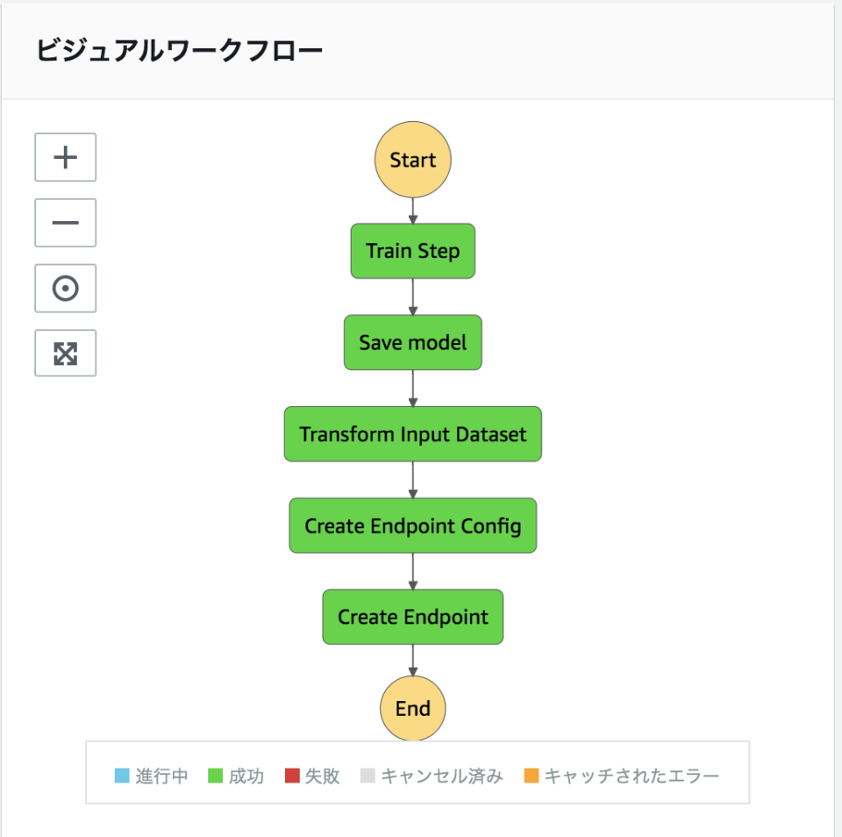Select the End node in the workflow
The width and height of the screenshot is (842, 837).
(x=412, y=708)
